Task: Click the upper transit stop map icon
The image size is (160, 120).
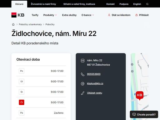Action: pyautogui.click(x=132, y=64)
